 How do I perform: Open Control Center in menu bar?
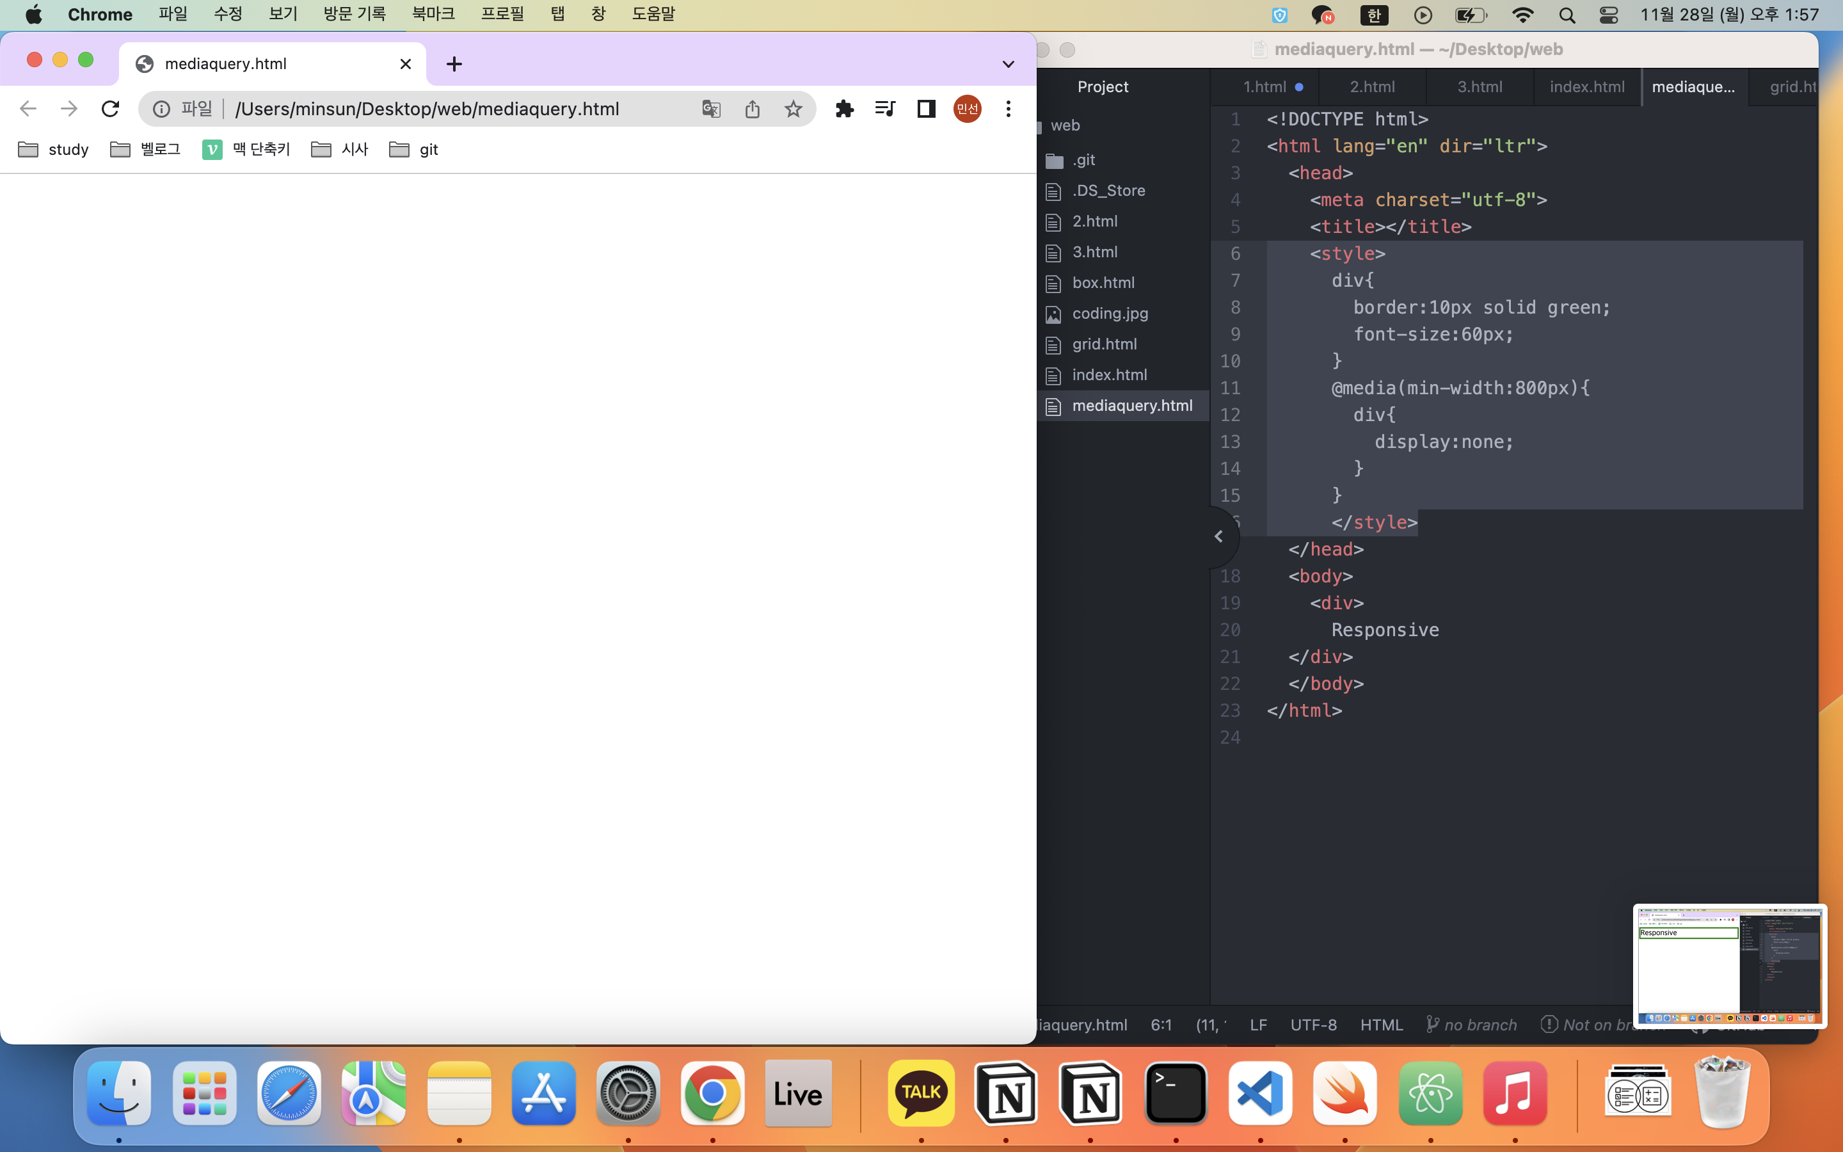click(1608, 15)
